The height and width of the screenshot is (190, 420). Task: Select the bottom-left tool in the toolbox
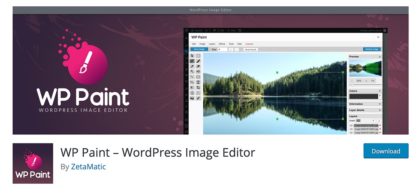click(x=192, y=98)
